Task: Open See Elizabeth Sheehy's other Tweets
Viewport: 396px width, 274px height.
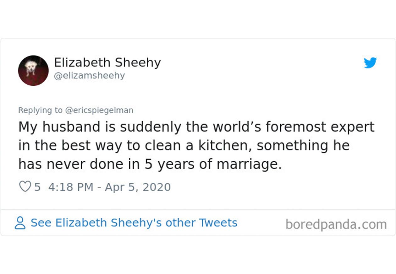Action: (134, 223)
